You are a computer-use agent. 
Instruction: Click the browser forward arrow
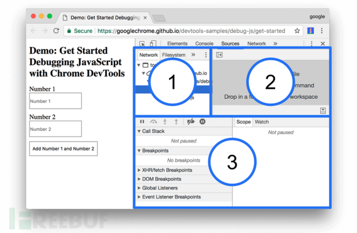pyautogui.click(x=45, y=30)
